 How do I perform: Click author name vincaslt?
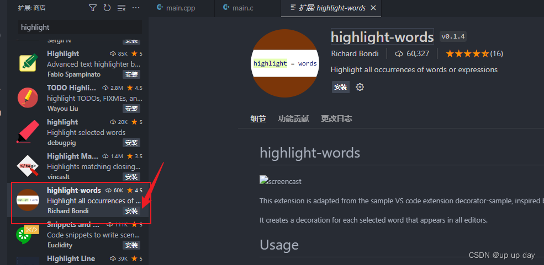coord(57,177)
